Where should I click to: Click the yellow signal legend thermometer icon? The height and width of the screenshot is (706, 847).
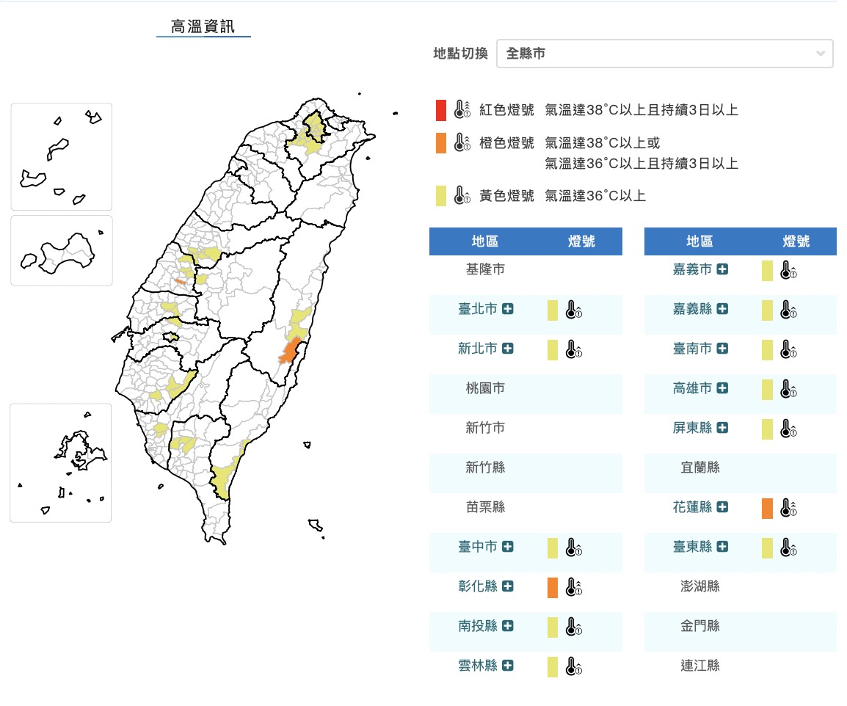(462, 195)
